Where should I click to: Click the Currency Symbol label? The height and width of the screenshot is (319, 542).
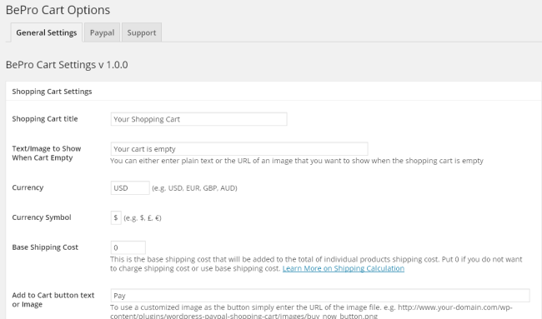click(42, 217)
